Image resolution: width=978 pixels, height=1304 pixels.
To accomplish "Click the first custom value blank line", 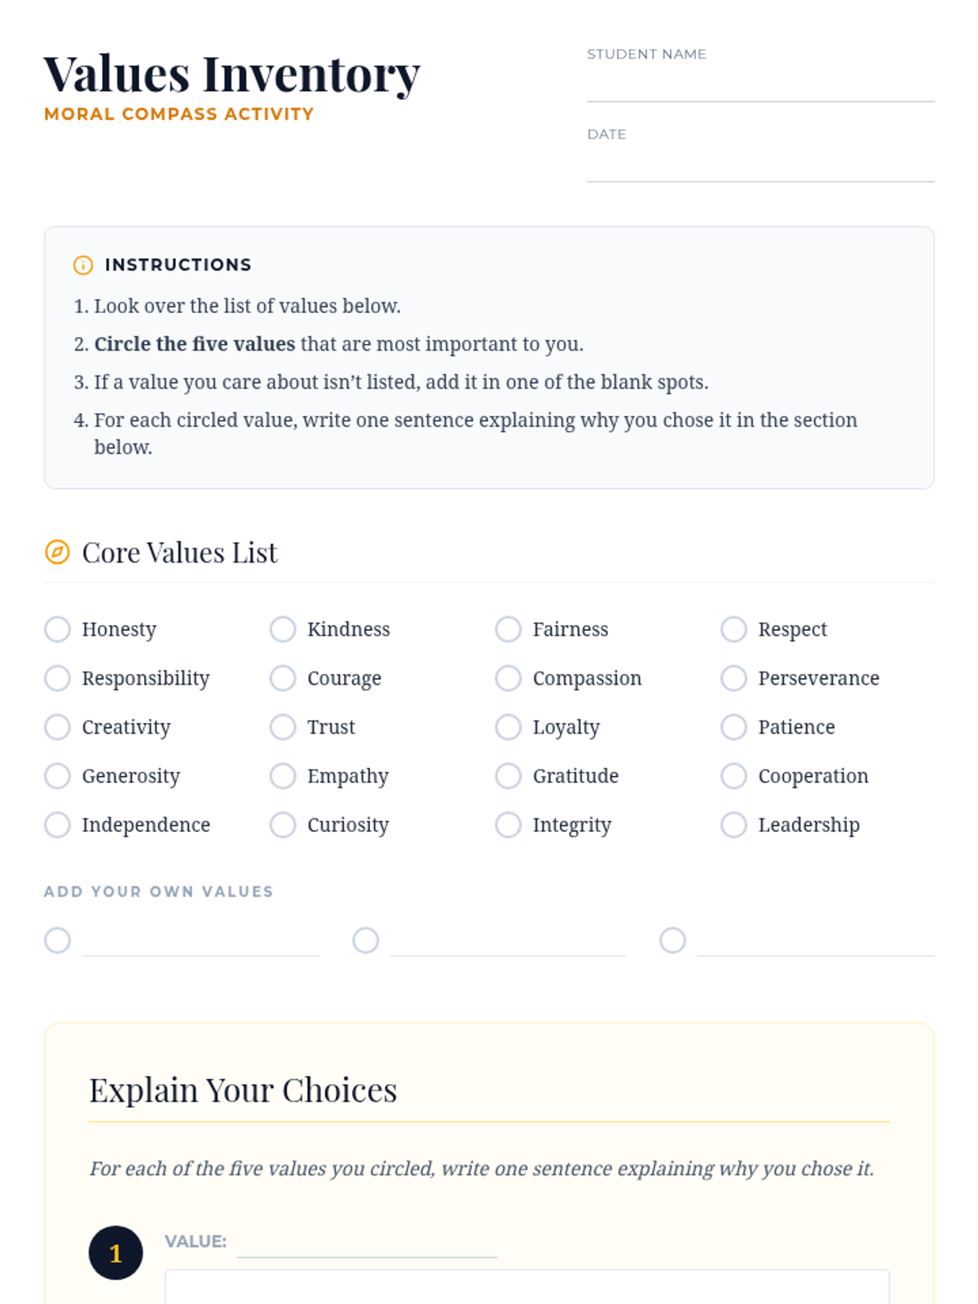I will pos(200,942).
